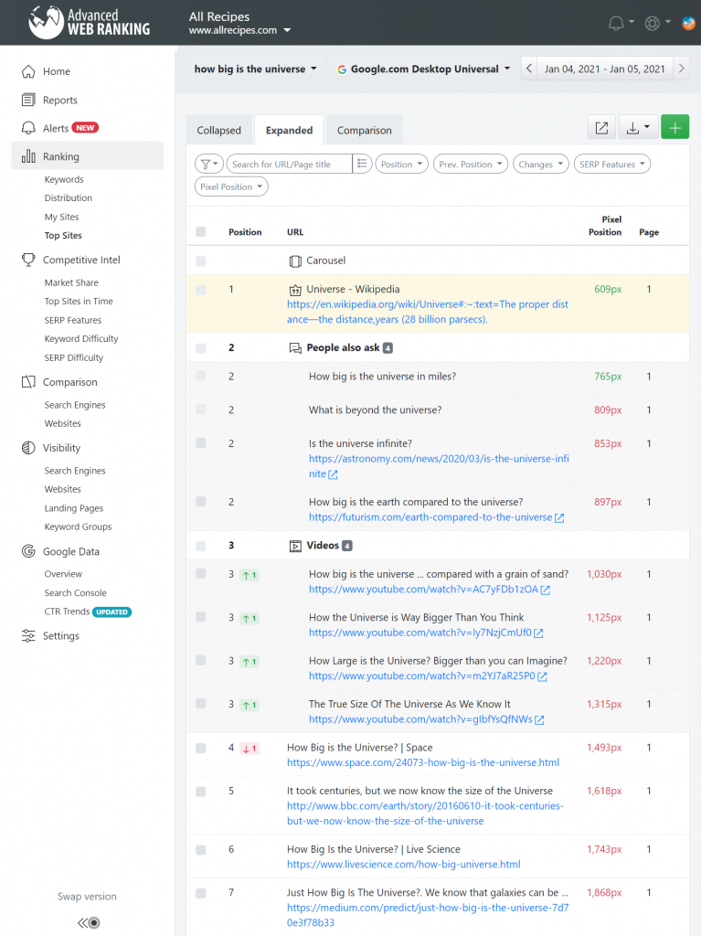Switch to the Collapsed tab
The height and width of the screenshot is (936, 701).
pos(219,130)
